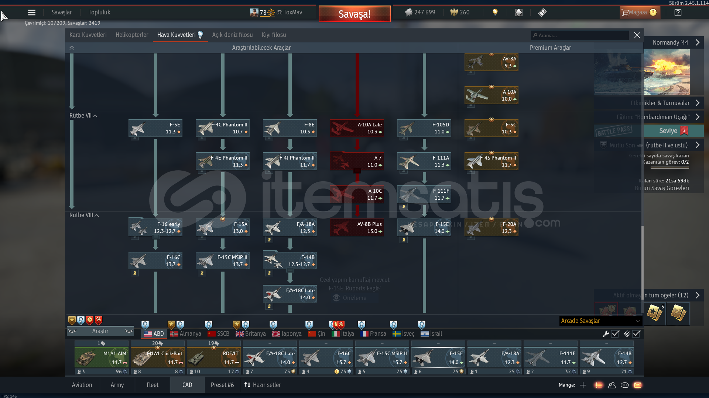Open the wager card with number 5

(x=655, y=314)
